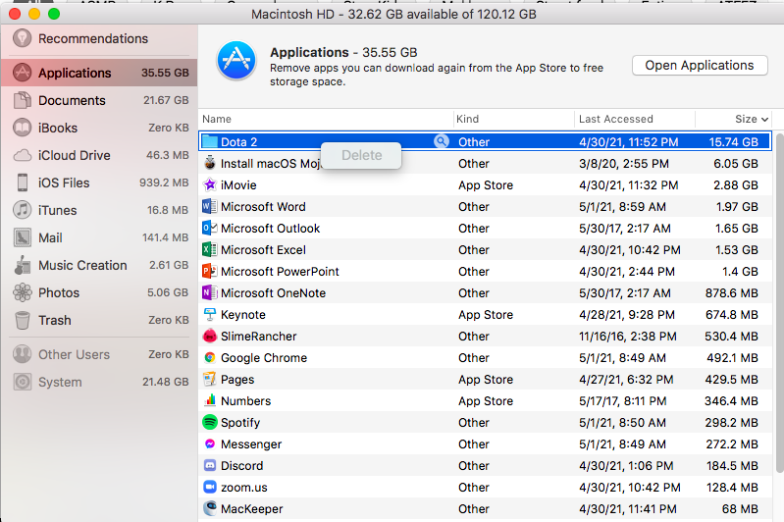The width and height of the screenshot is (784, 522).
Task: Click the Discord icon
Action: click(210, 465)
